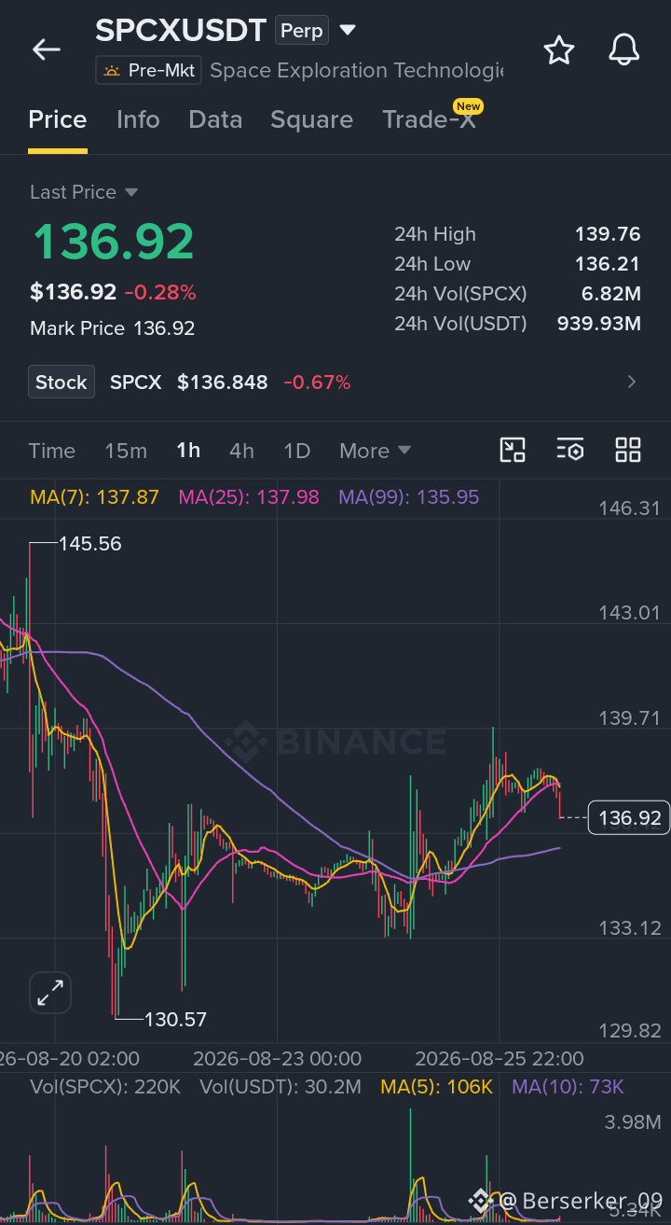This screenshot has width=671, height=1225.
Task: Open the Last Price type dropdown
Action: tap(84, 192)
